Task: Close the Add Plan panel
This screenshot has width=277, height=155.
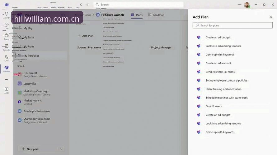Action: click(271, 17)
